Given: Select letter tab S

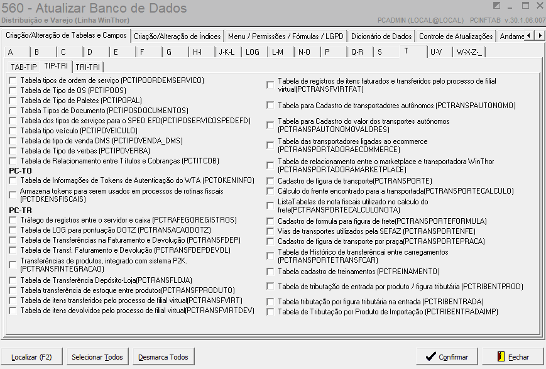Looking at the screenshot, I should [x=386, y=52].
